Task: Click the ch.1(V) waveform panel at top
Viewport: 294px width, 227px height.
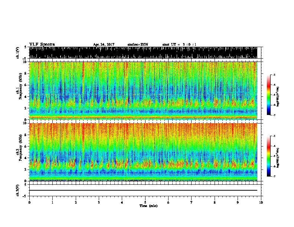Action: point(143,53)
